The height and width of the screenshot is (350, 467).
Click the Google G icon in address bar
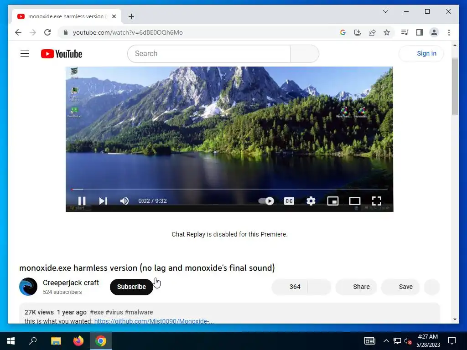coord(343,32)
